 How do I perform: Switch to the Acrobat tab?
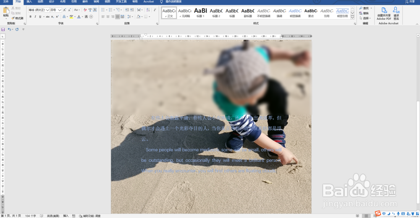point(149,2)
